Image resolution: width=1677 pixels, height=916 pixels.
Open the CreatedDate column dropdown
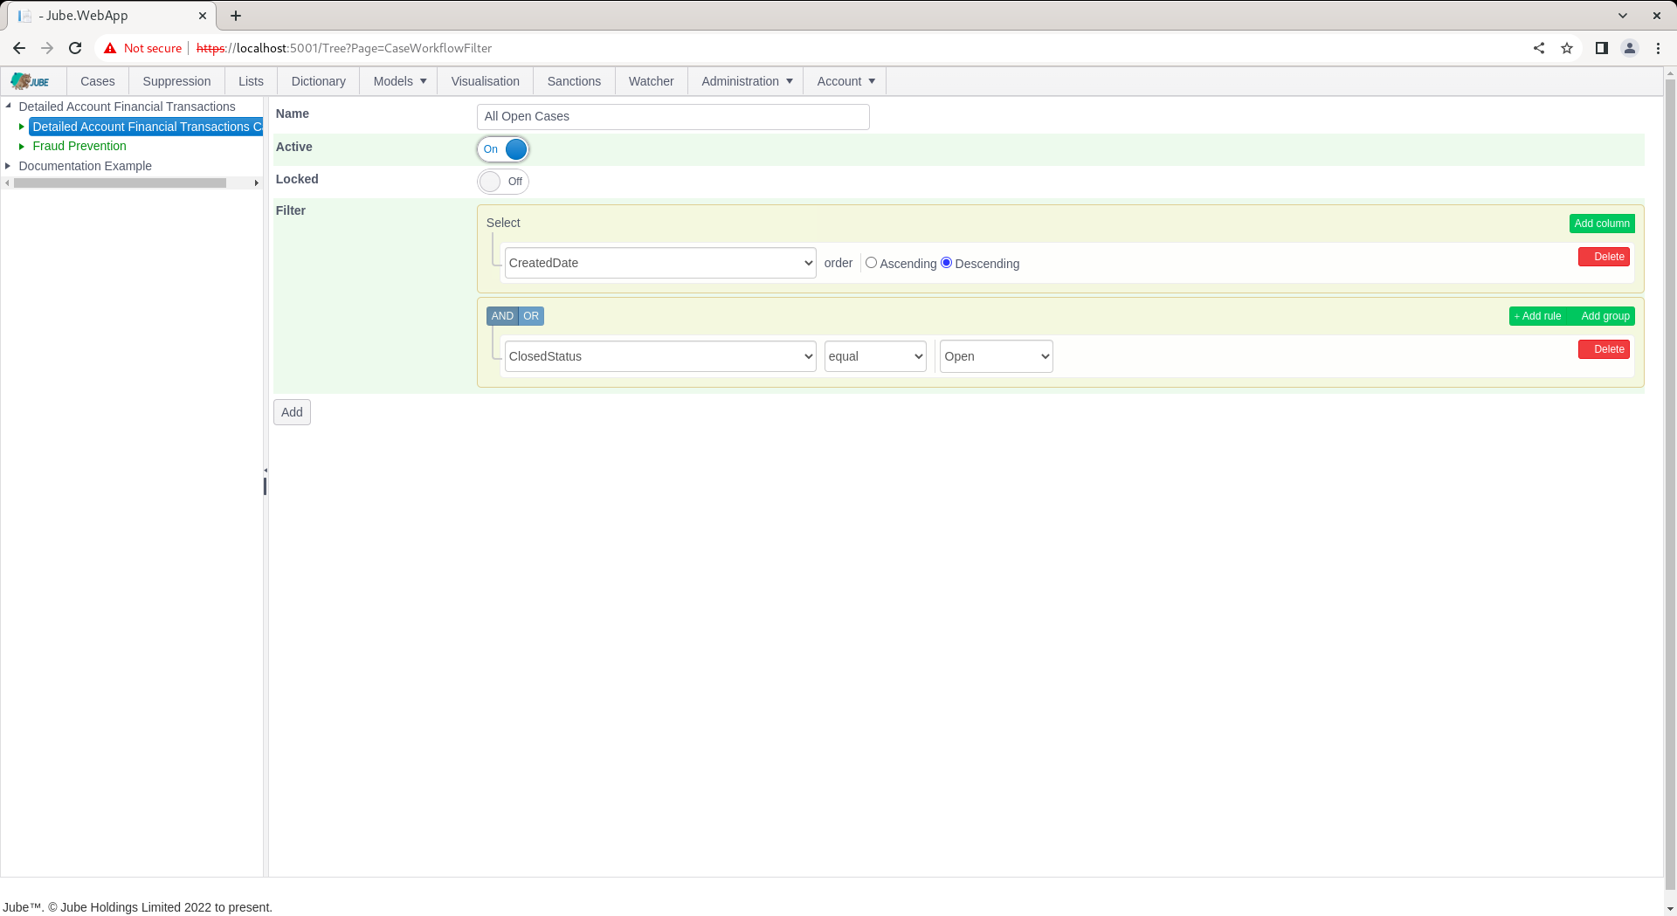pos(660,263)
